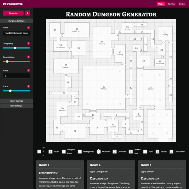This screenshot has width=189, height=189.
Task: Click the locked door left of room 17
Action: 135,32
